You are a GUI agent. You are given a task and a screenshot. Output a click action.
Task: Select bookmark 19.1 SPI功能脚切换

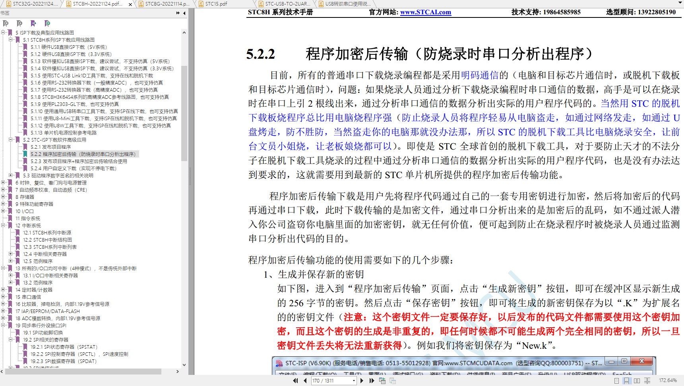[x=43, y=332]
